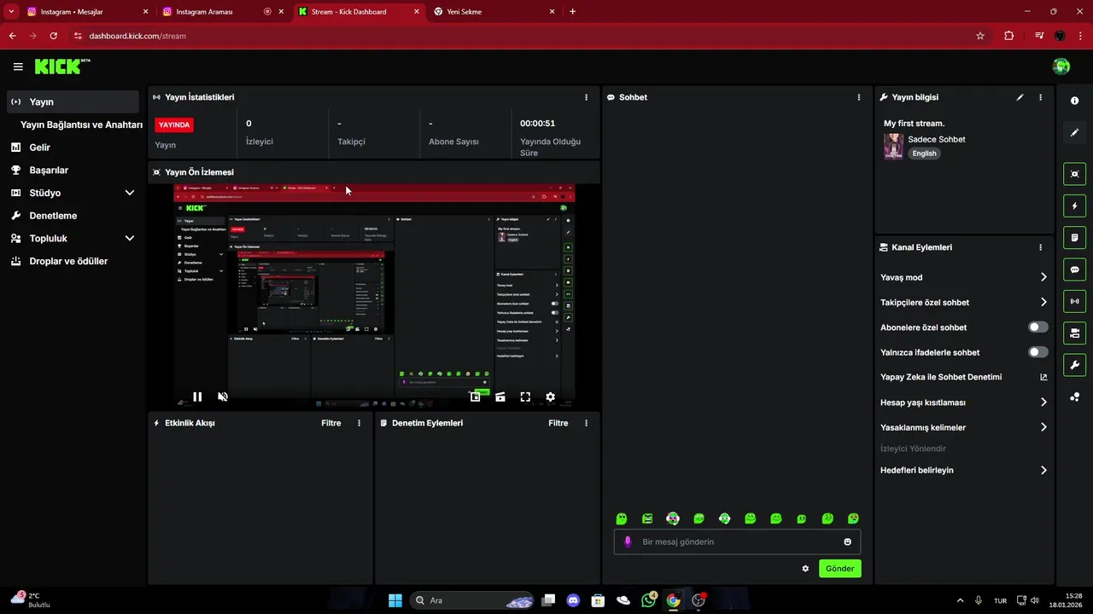Open Yasaklanmış kelimeler list
Viewport: 1093px width, 614px height.
point(963,427)
